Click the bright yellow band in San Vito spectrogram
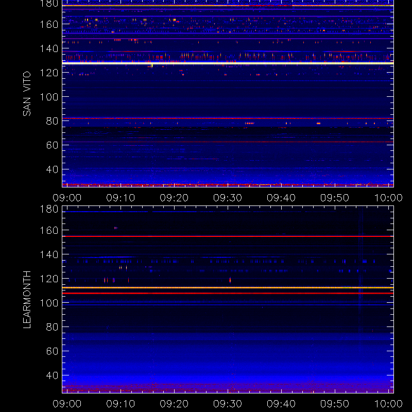This screenshot has height=412, width=412. [x=228, y=63]
